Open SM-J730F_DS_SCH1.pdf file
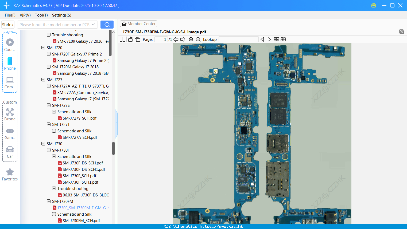The width and height of the screenshot is (407, 229). [84, 169]
